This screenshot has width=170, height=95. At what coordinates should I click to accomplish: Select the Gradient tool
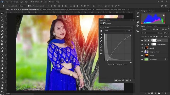tap(2, 61)
